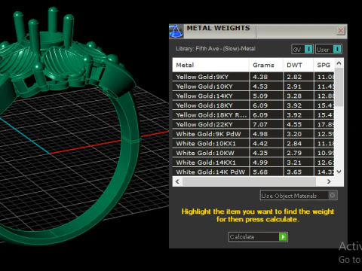362x271 pixels.
Task: Select the Yellow Gold:14KY row
Action: click(x=253, y=96)
